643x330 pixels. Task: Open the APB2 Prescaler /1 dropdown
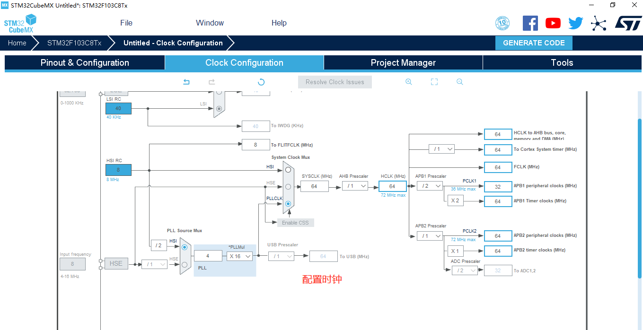pyautogui.click(x=430, y=236)
